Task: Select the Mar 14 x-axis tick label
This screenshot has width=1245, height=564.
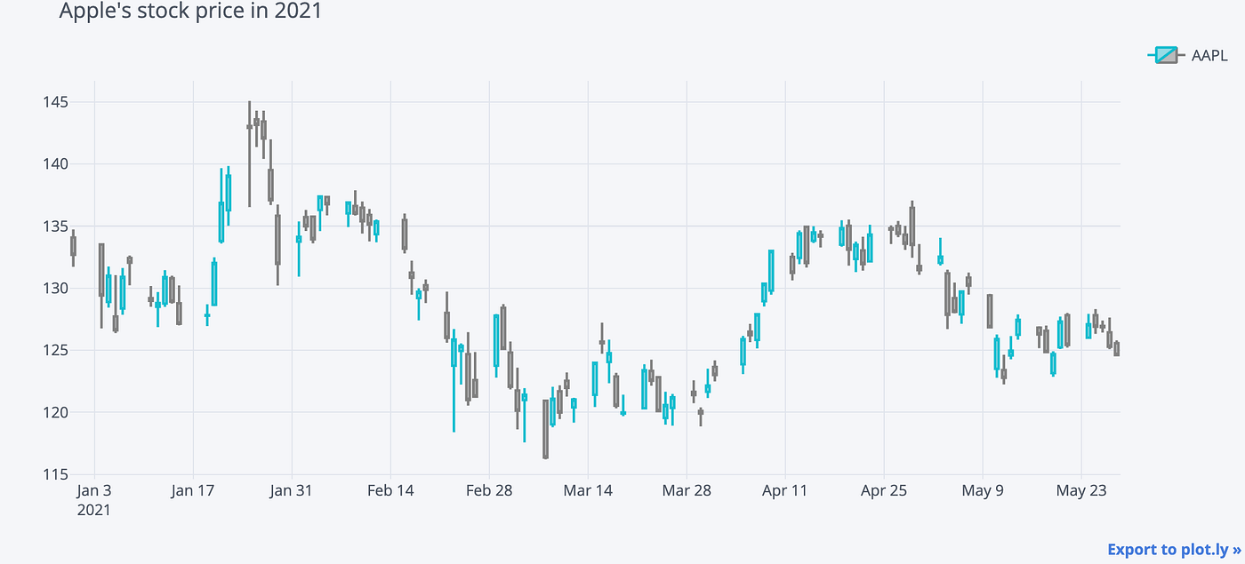Action: (x=588, y=490)
